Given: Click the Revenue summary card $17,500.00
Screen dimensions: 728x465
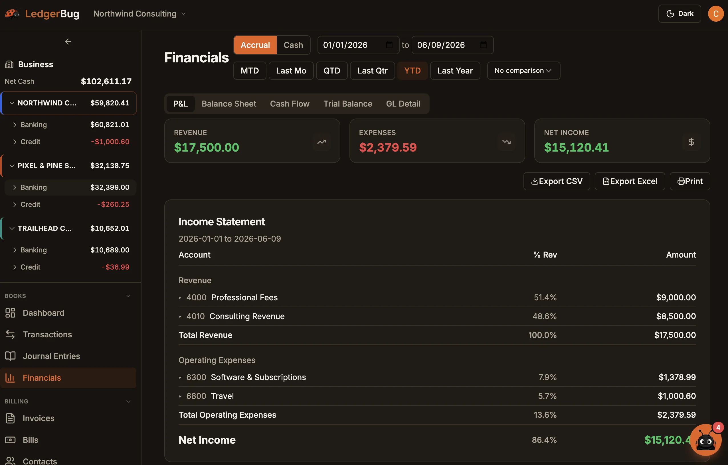Looking at the screenshot, I should 252,141.
